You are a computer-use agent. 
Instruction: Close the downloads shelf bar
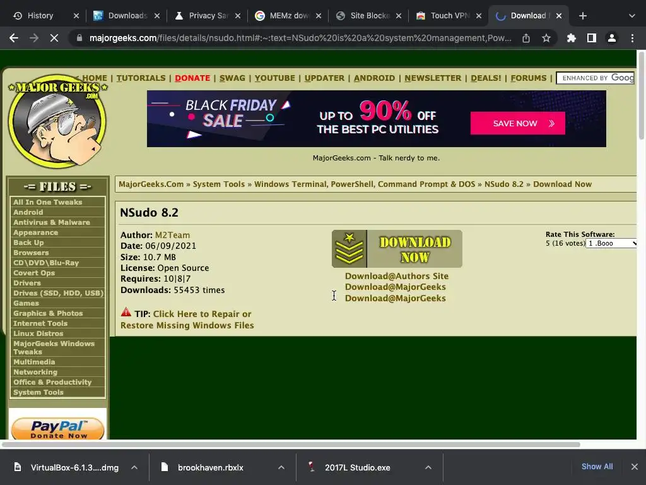coord(635,467)
